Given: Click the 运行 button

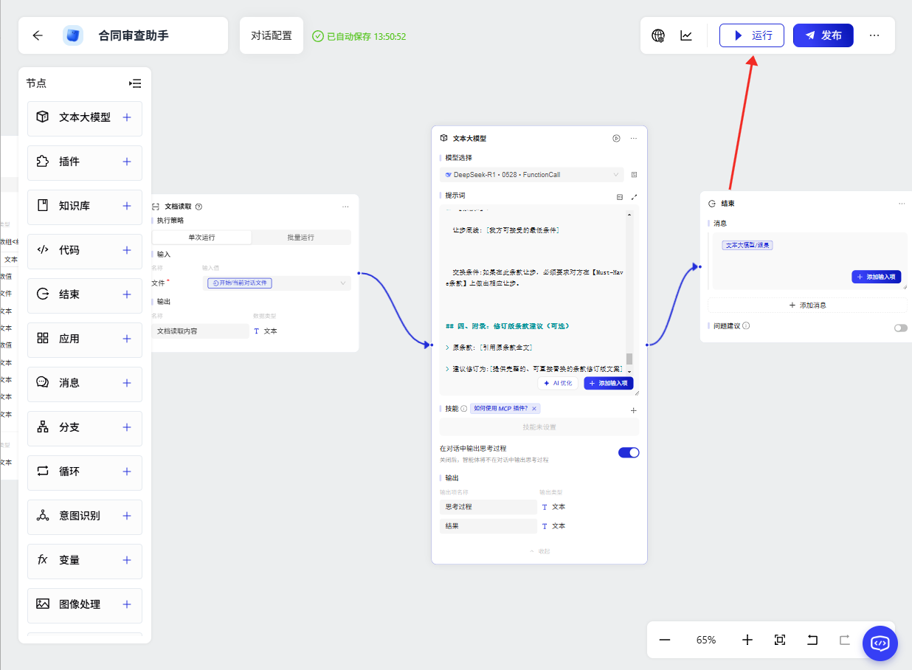Looking at the screenshot, I should pyautogui.click(x=752, y=35).
